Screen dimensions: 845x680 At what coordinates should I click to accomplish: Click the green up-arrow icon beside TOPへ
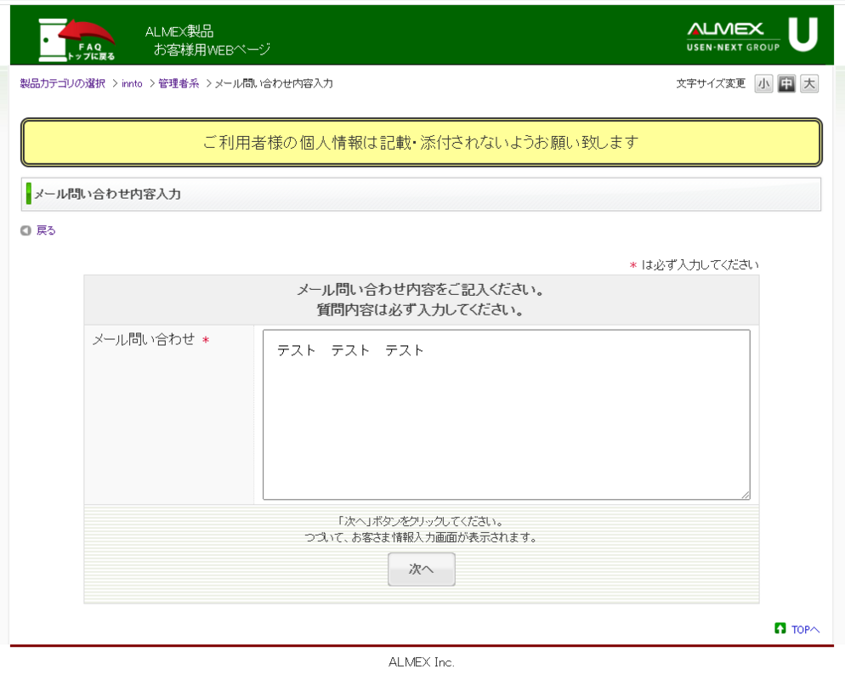(x=780, y=629)
